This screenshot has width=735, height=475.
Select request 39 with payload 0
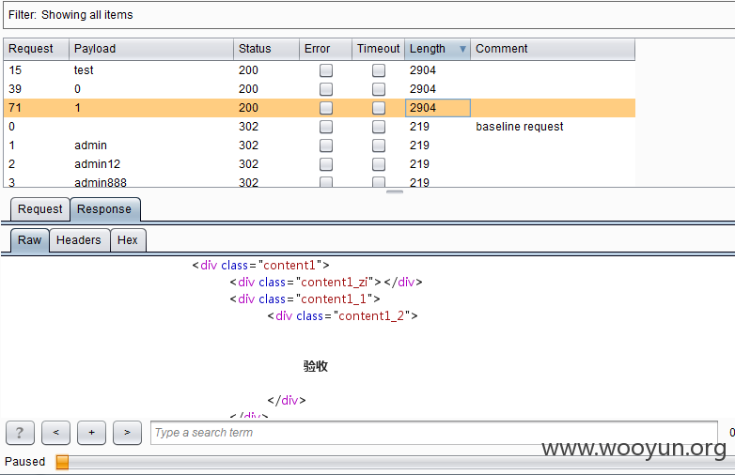tap(320, 89)
